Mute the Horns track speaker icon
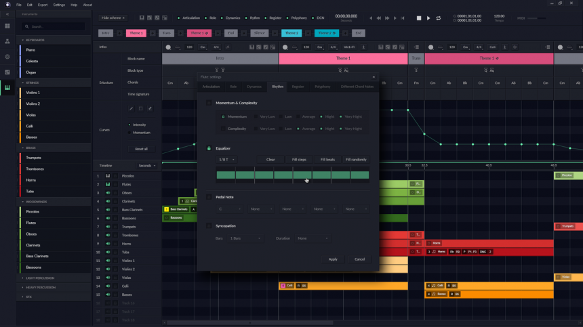This screenshot has width=583, height=327. tap(108, 244)
